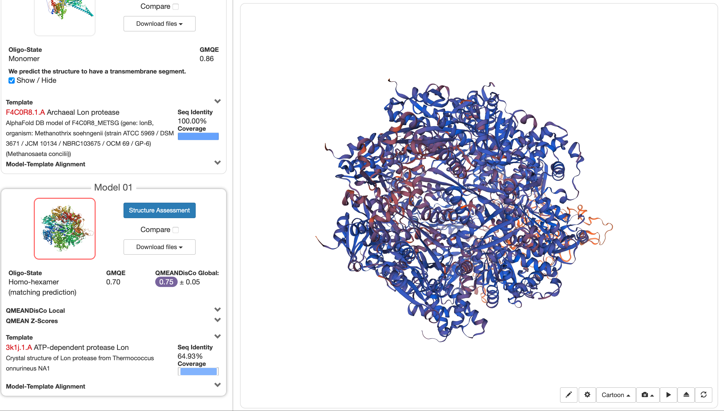The height and width of the screenshot is (411, 724).
Task: Open the 3k1j.1.A template link
Action: pos(19,348)
